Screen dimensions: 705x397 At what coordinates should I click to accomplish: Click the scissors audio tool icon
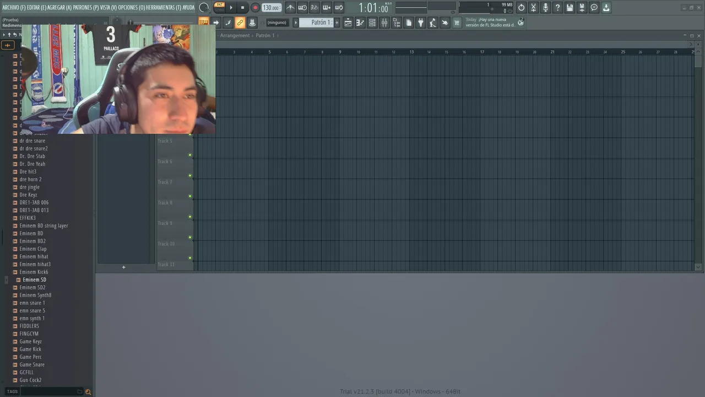[x=534, y=8]
